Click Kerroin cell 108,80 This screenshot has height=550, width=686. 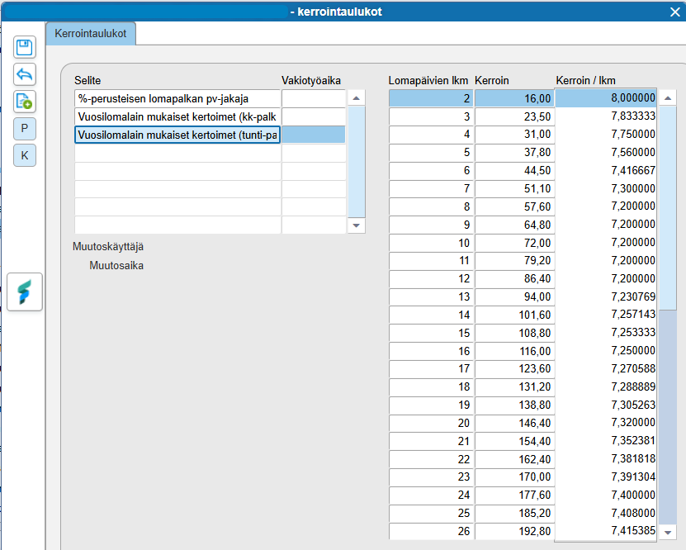click(x=514, y=333)
